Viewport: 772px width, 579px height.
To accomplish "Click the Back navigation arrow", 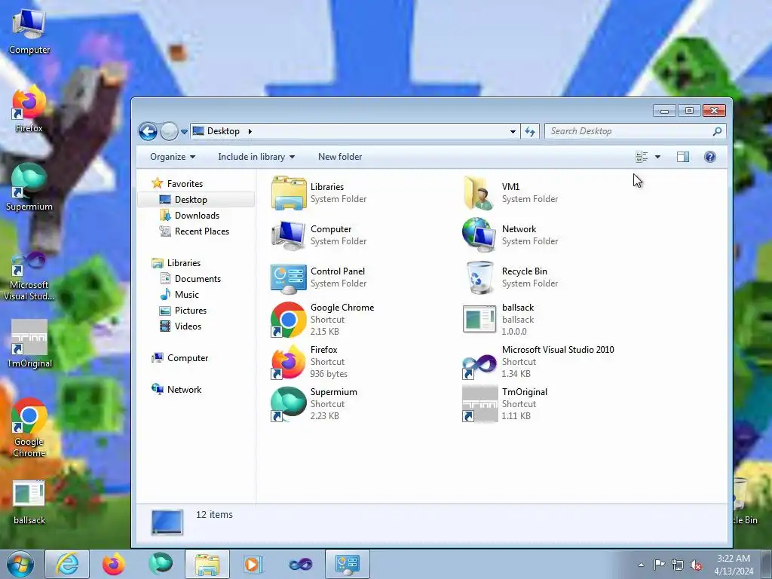I will pyautogui.click(x=148, y=131).
